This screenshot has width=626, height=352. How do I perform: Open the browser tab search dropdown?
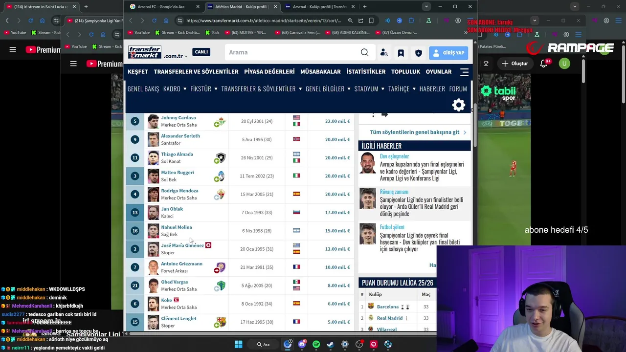coord(426,7)
